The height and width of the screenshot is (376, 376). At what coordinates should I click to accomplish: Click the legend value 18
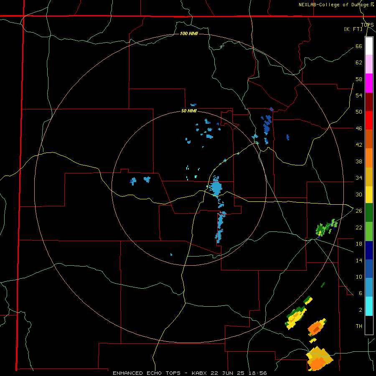[x=359, y=244]
